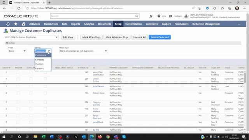Check the Master box for Tanya Guerrero
This screenshot has height=140, width=249.
click(18, 116)
